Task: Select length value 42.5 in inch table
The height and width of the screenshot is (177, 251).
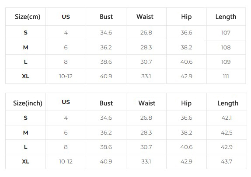Action: 227,133
